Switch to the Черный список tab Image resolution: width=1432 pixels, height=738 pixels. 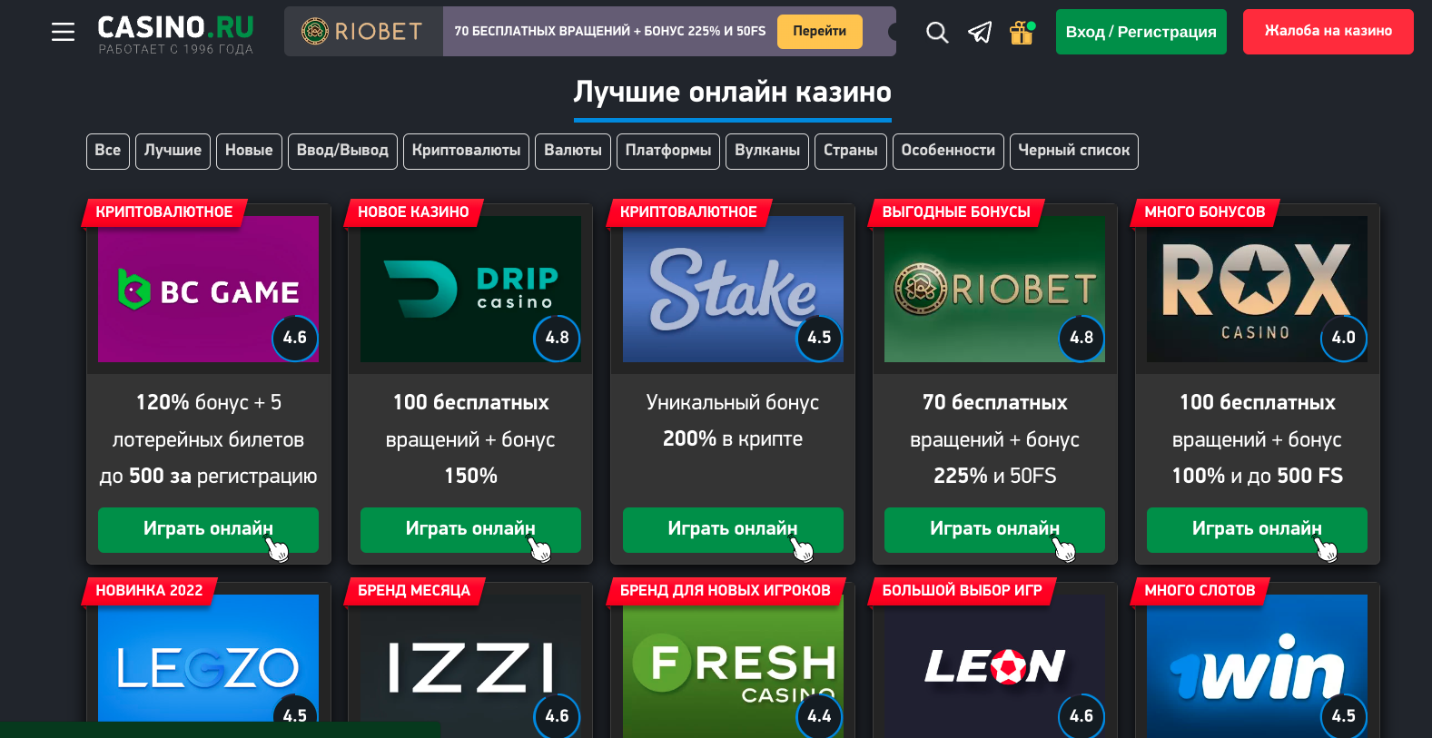point(1073,151)
